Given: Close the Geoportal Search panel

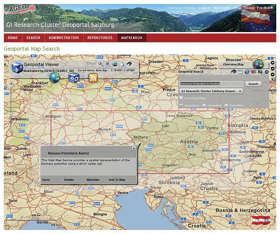Looking at the screenshot, I should 267,72.
